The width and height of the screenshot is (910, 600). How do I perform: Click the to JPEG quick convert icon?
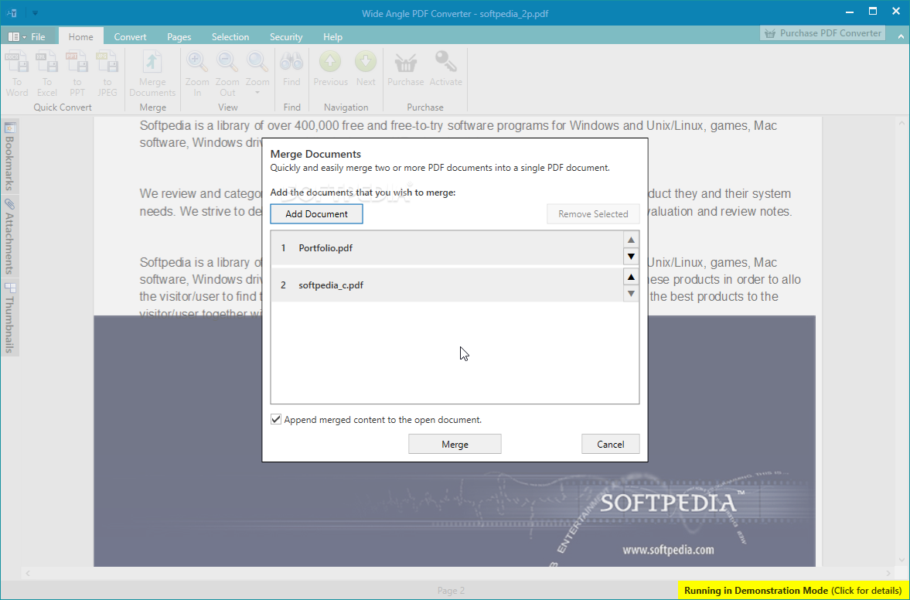[x=107, y=73]
